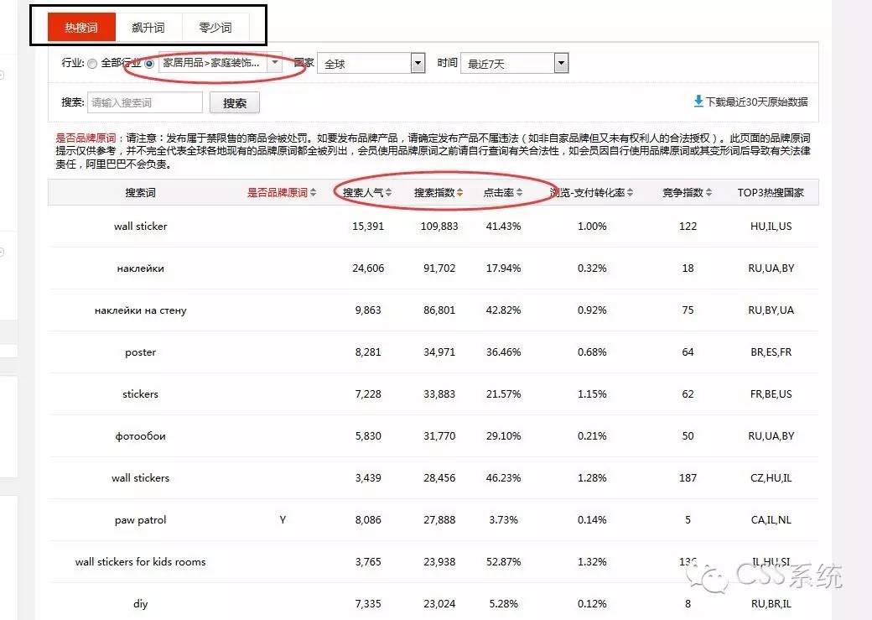Sort by 竞争指数 column arrows
Screen dimensions: 872x620
click(x=708, y=193)
